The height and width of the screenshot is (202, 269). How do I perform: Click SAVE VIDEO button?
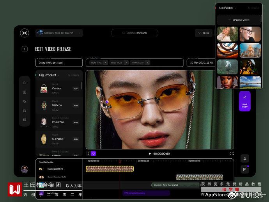click(245, 101)
